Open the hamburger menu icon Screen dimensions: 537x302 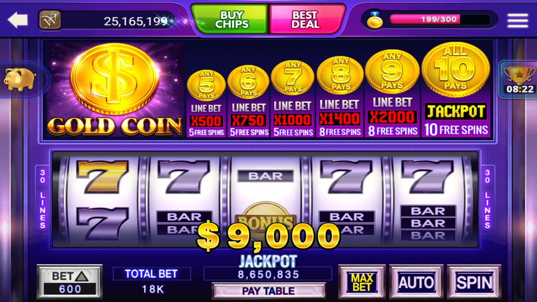pos(517,20)
